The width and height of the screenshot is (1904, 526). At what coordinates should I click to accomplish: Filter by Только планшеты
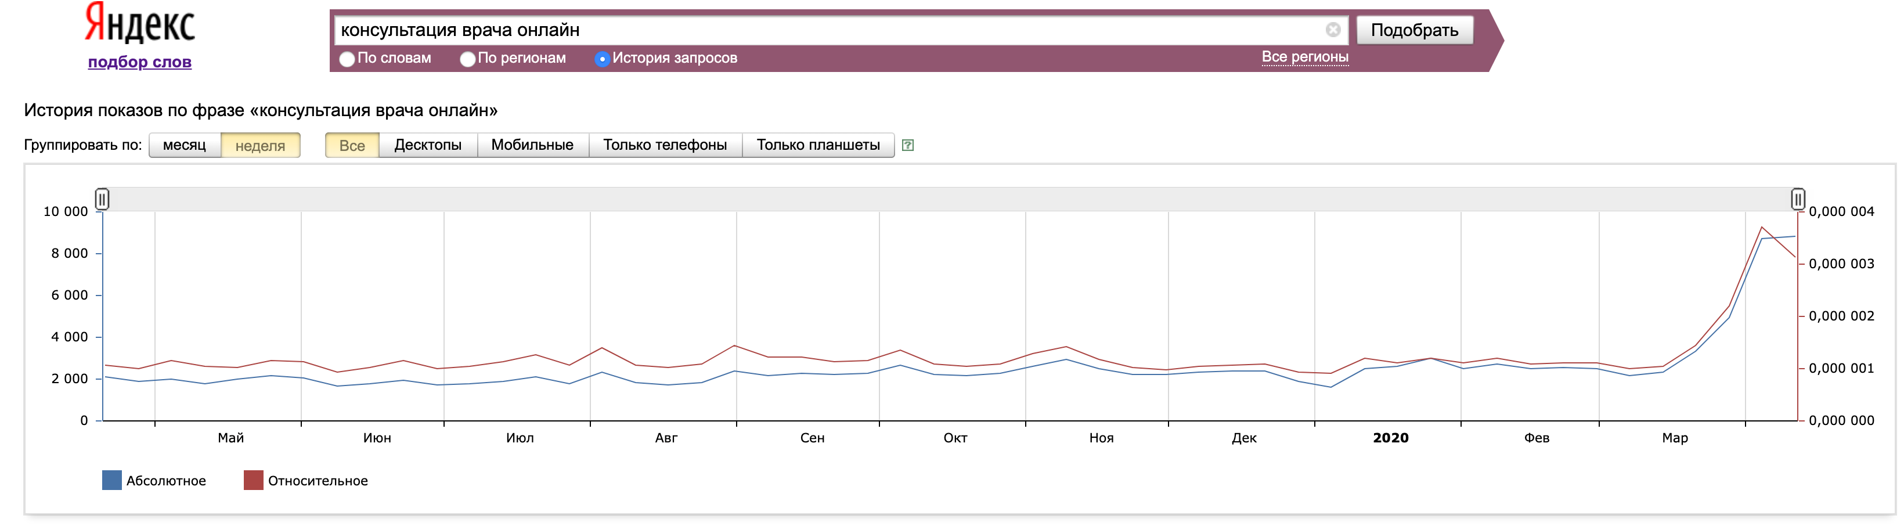pyautogui.click(x=818, y=145)
